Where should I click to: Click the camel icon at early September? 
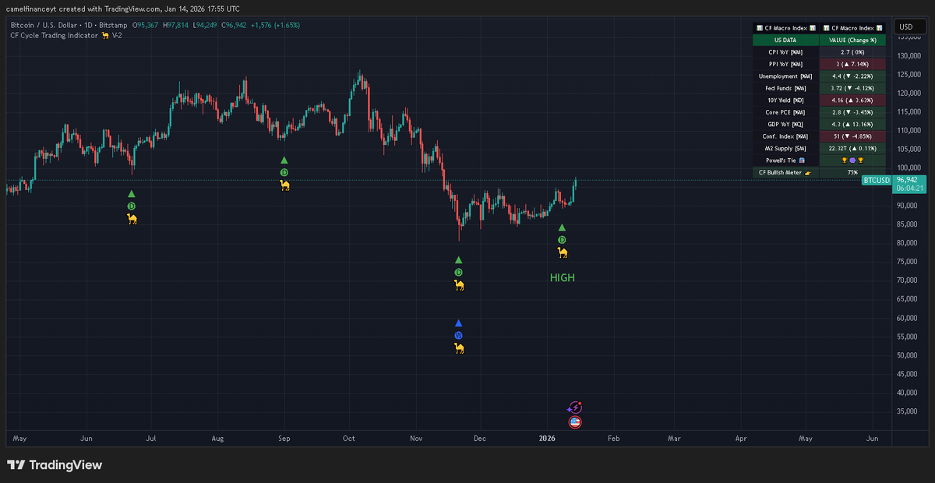284,185
